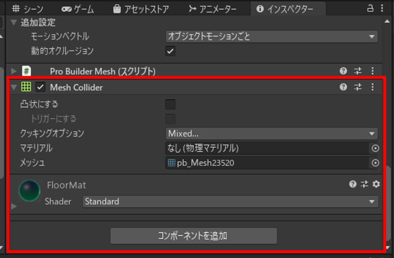Switch to the アニメーター tab
394x258 pixels.
(213, 9)
